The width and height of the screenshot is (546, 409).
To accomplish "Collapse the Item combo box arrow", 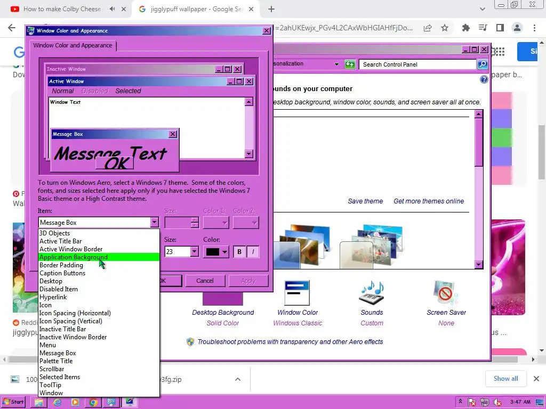I will [x=154, y=222].
